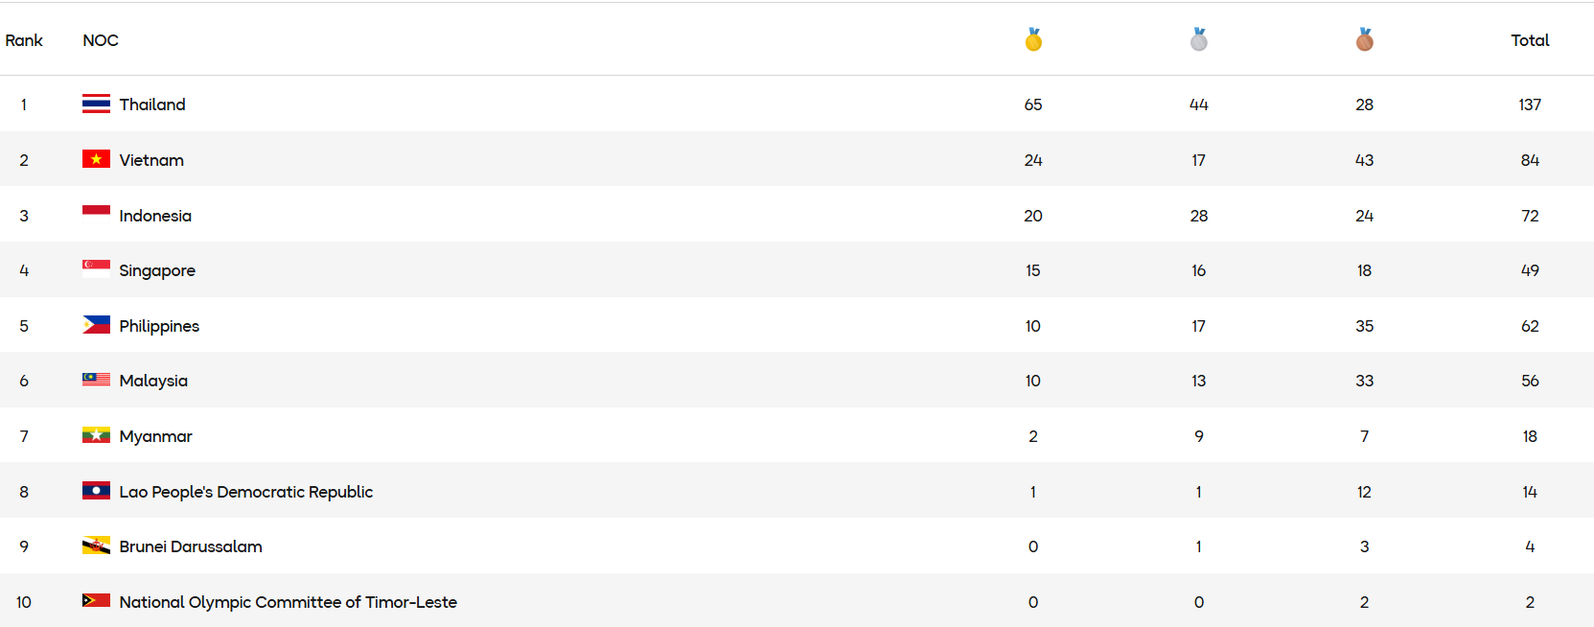1594x627 pixels.
Task: Click the Timor-Leste flag icon
Action: coord(96,601)
